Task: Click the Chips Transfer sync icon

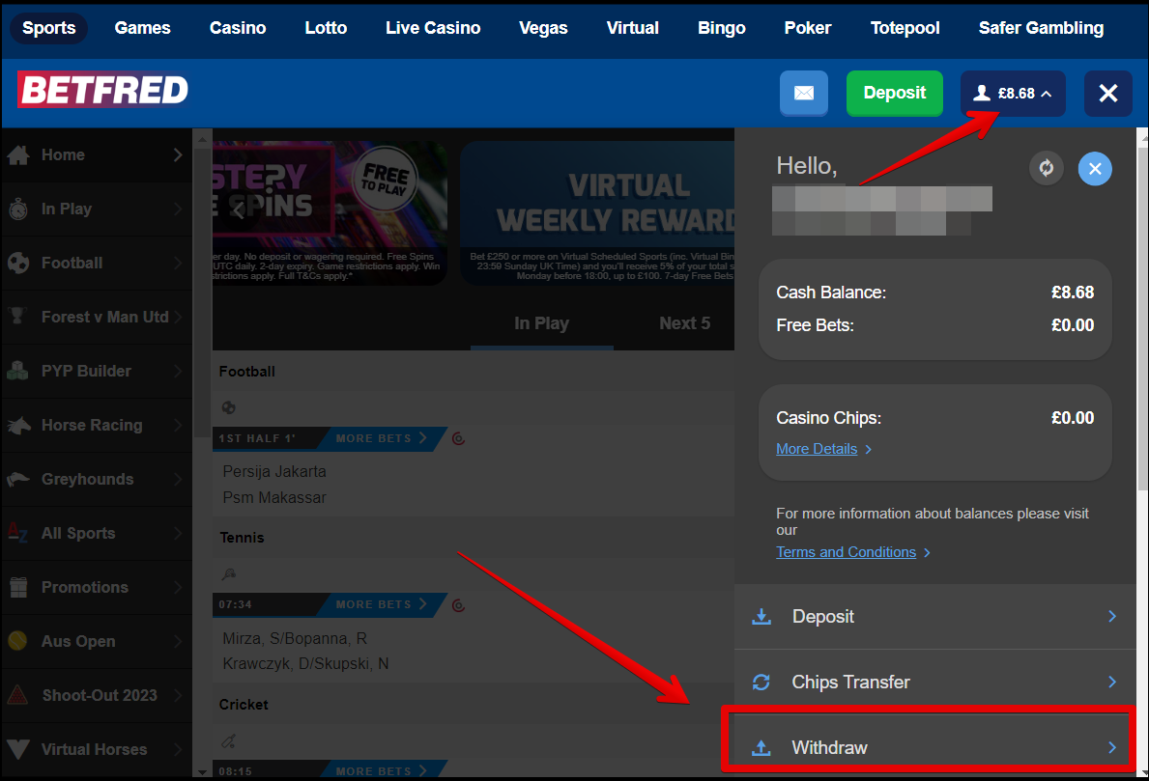Action: pyautogui.click(x=761, y=683)
